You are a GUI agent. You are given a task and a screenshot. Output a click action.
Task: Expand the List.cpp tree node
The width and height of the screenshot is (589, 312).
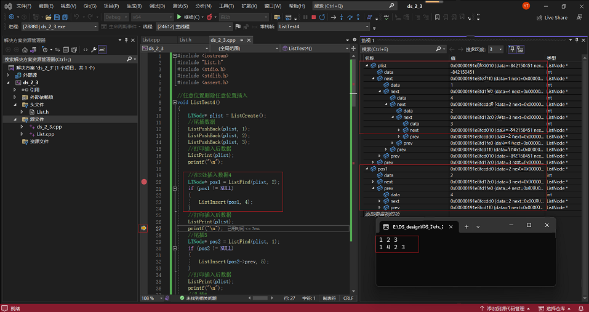[x=22, y=134]
